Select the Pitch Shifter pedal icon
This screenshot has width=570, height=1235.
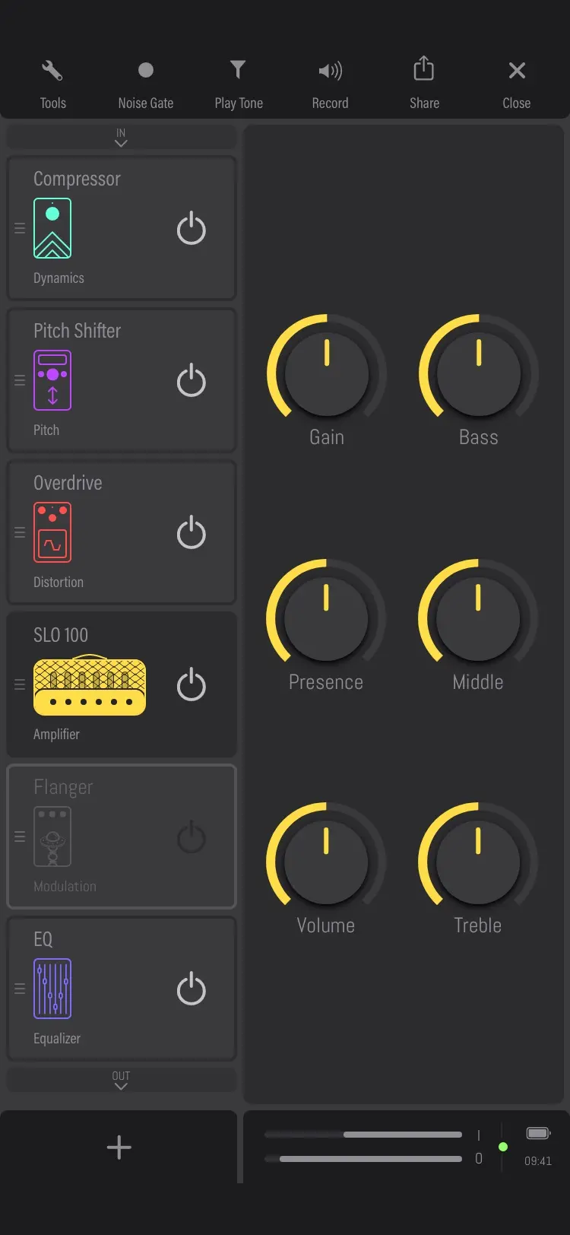click(x=52, y=380)
